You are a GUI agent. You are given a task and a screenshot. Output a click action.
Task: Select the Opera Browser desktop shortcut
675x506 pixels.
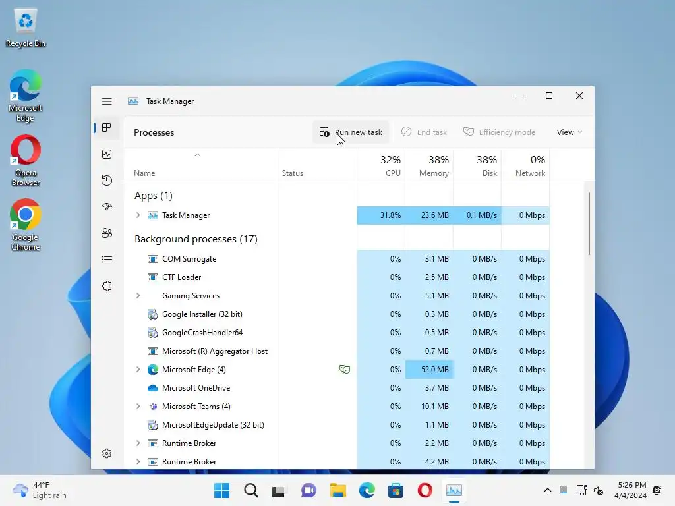click(26, 161)
